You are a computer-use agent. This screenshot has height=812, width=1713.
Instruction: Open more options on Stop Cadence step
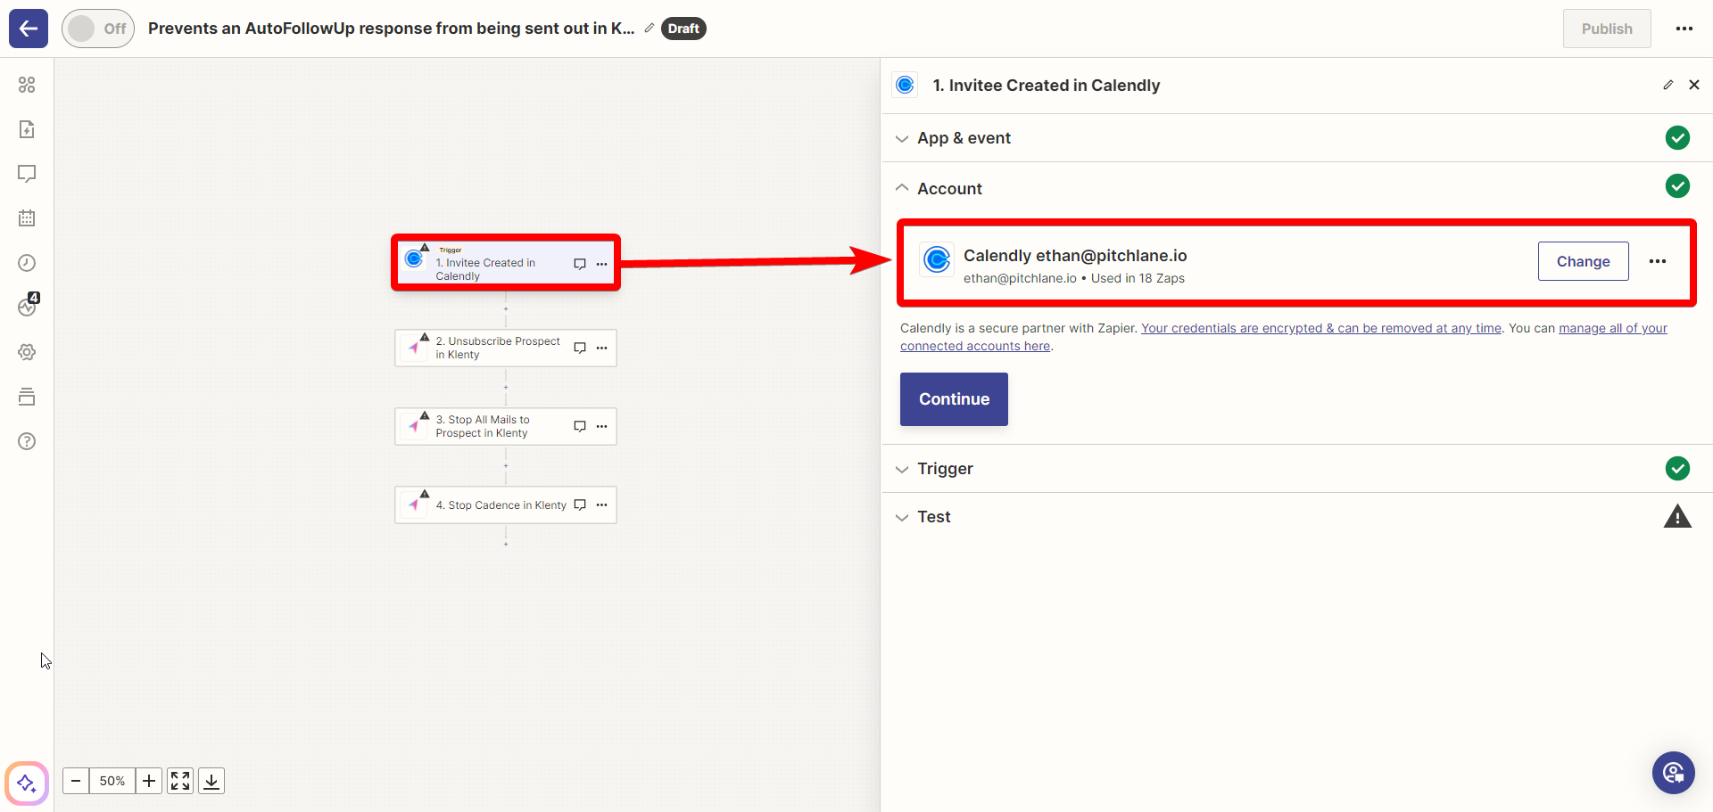602,504
